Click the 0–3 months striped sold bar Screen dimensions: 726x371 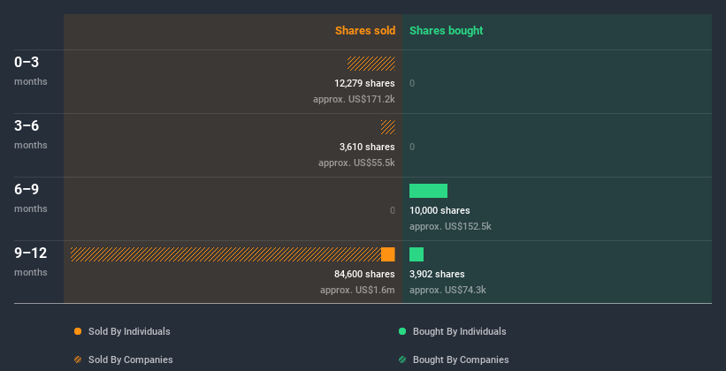371,64
